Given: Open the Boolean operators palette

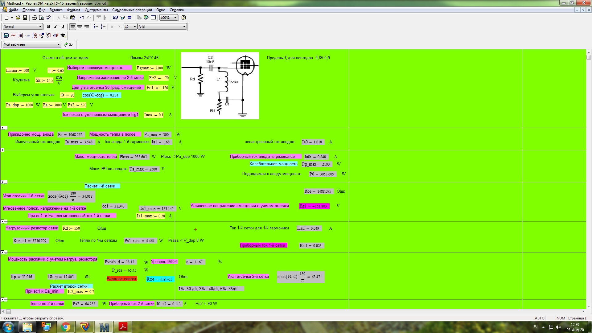Looking at the screenshot, I should point(42,35).
